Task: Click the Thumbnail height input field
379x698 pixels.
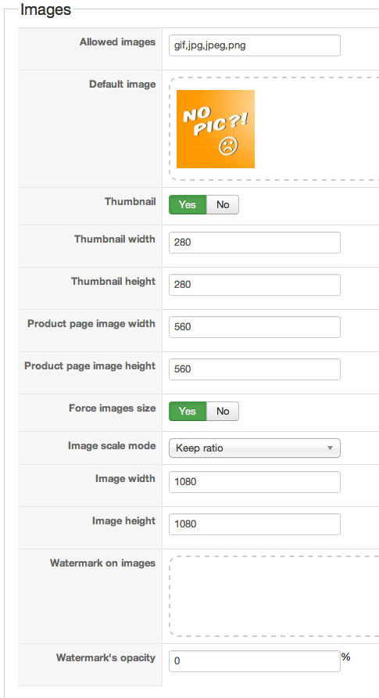Action: coord(255,285)
